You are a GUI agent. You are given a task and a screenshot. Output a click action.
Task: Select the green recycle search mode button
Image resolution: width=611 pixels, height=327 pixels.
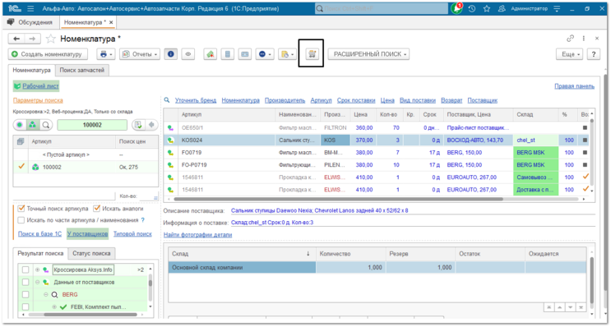click(x=33, y=125)
